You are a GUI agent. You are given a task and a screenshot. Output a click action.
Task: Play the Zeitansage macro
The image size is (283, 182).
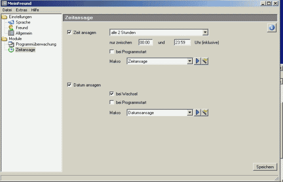point(198,61)
